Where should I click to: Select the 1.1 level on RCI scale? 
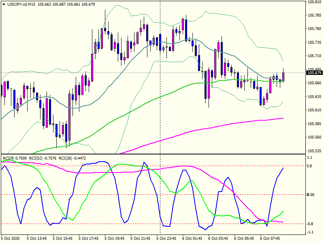tap(310, 158)
